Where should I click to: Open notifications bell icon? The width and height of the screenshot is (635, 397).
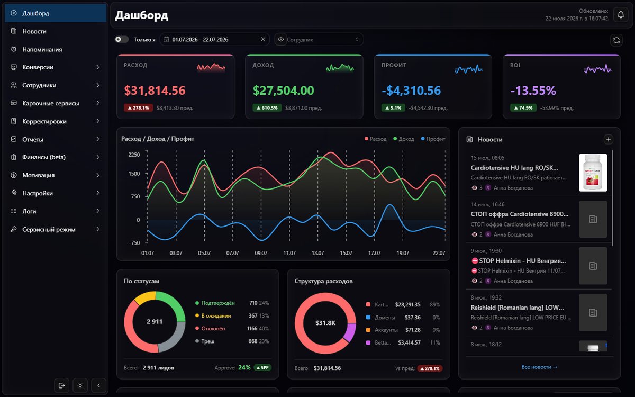coord(621,15)
